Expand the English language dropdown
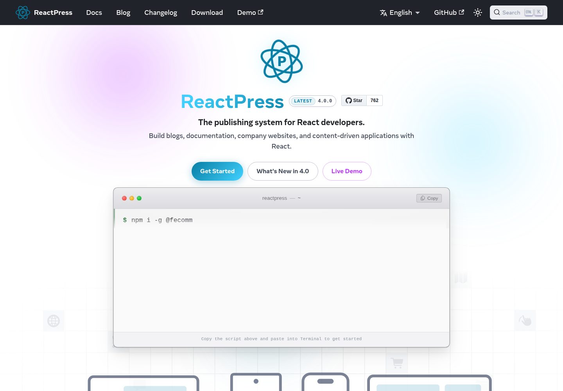Viewport: 563px width, 391px height. [400, 13]
